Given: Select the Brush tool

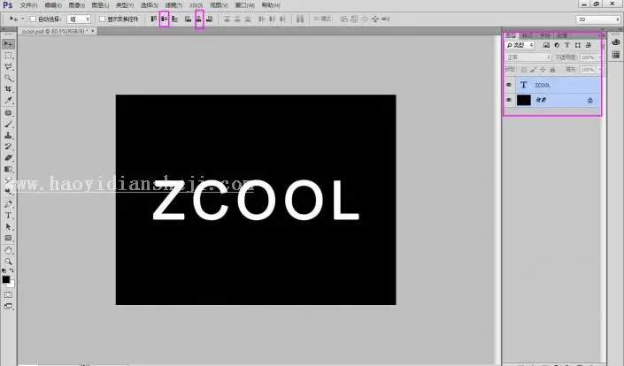Looking at the screenshot, I should pyautogui.click(x=8, y=124).
